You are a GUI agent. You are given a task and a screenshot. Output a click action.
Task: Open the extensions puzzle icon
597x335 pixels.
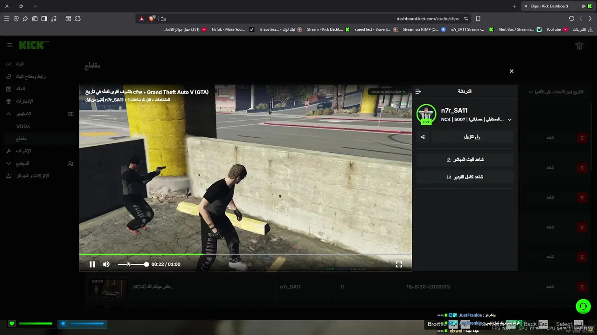pyautogui.click(x=78, y=19)
